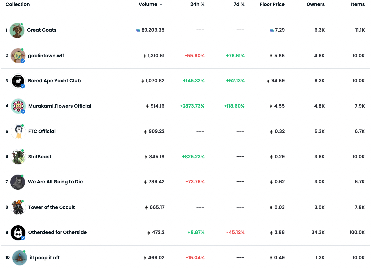The width and height of the screenshot is (371, 268).
Task: Click Ethereum icon beside volume 845.18
Action: pyautogui.click(x=146, y=157)
